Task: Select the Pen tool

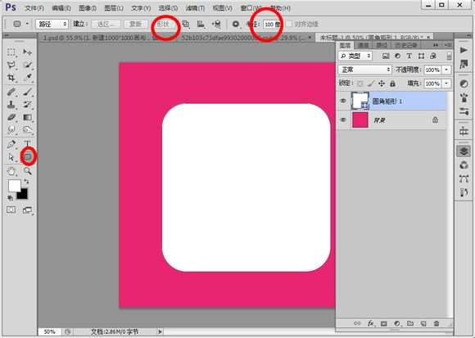Action: (11, 144)
